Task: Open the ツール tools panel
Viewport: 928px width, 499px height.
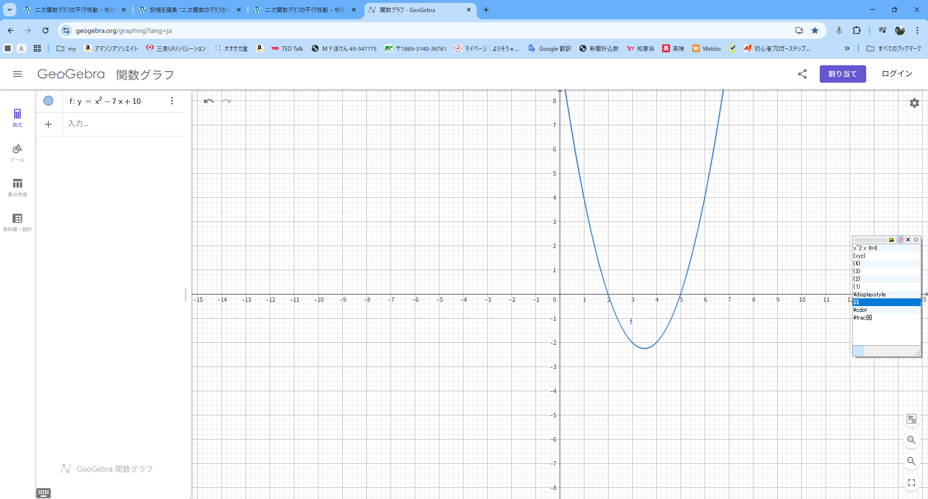Action: click(x=17, y=152)
